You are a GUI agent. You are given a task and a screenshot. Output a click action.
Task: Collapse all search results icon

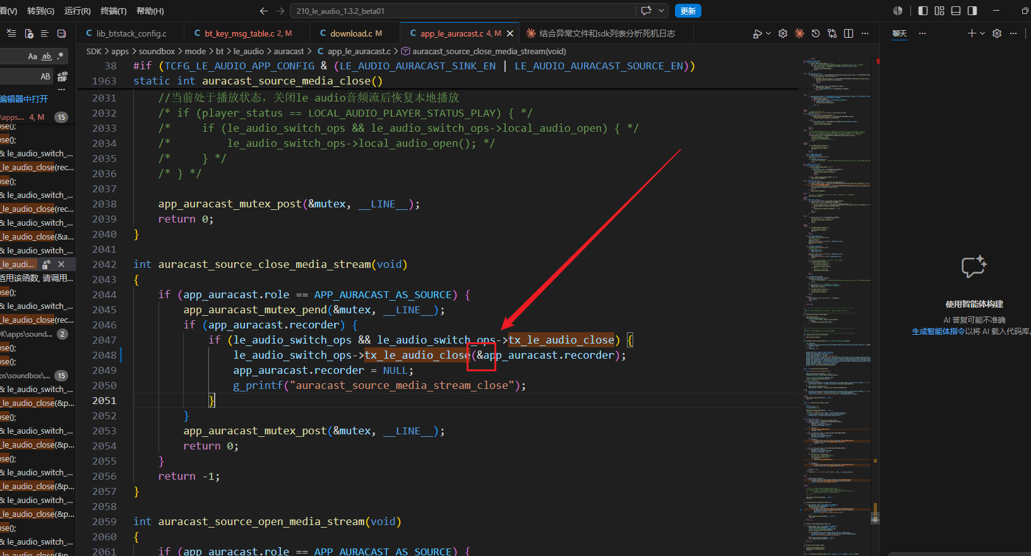click(61, 33)
